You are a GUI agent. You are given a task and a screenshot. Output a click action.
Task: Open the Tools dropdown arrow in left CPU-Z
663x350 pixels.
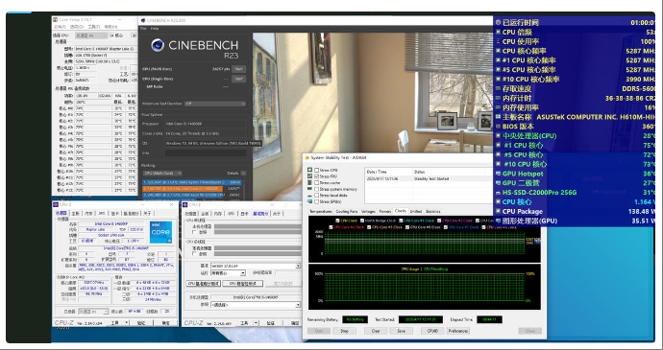[127, 322]
